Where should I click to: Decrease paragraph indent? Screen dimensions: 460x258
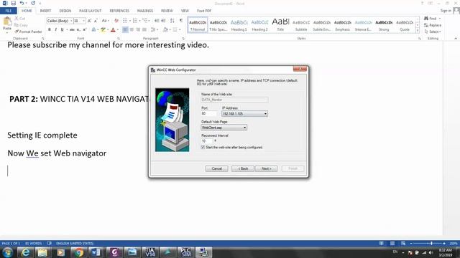pyautogui.click(x=157, y=21)
